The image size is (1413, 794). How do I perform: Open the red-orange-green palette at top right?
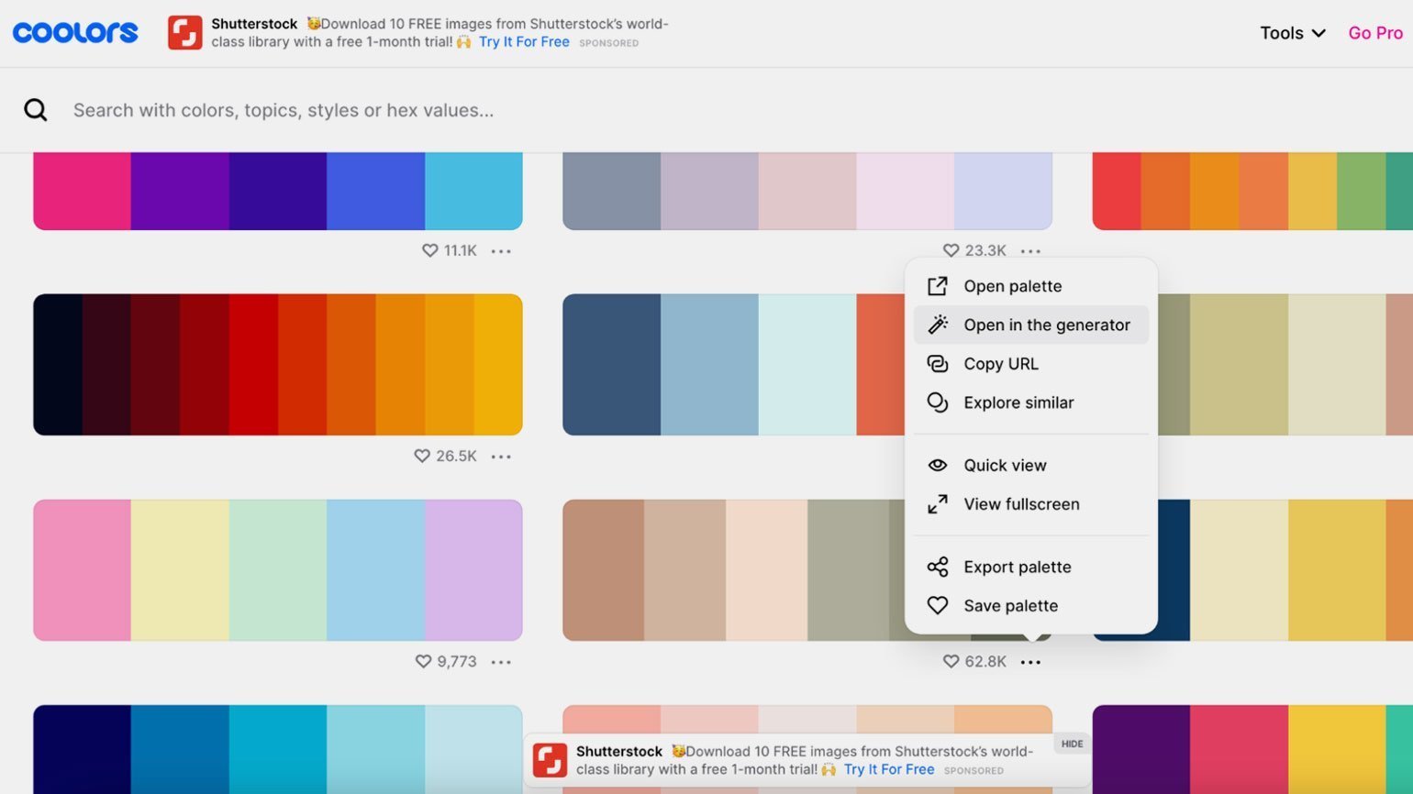tap(1252, 191)
